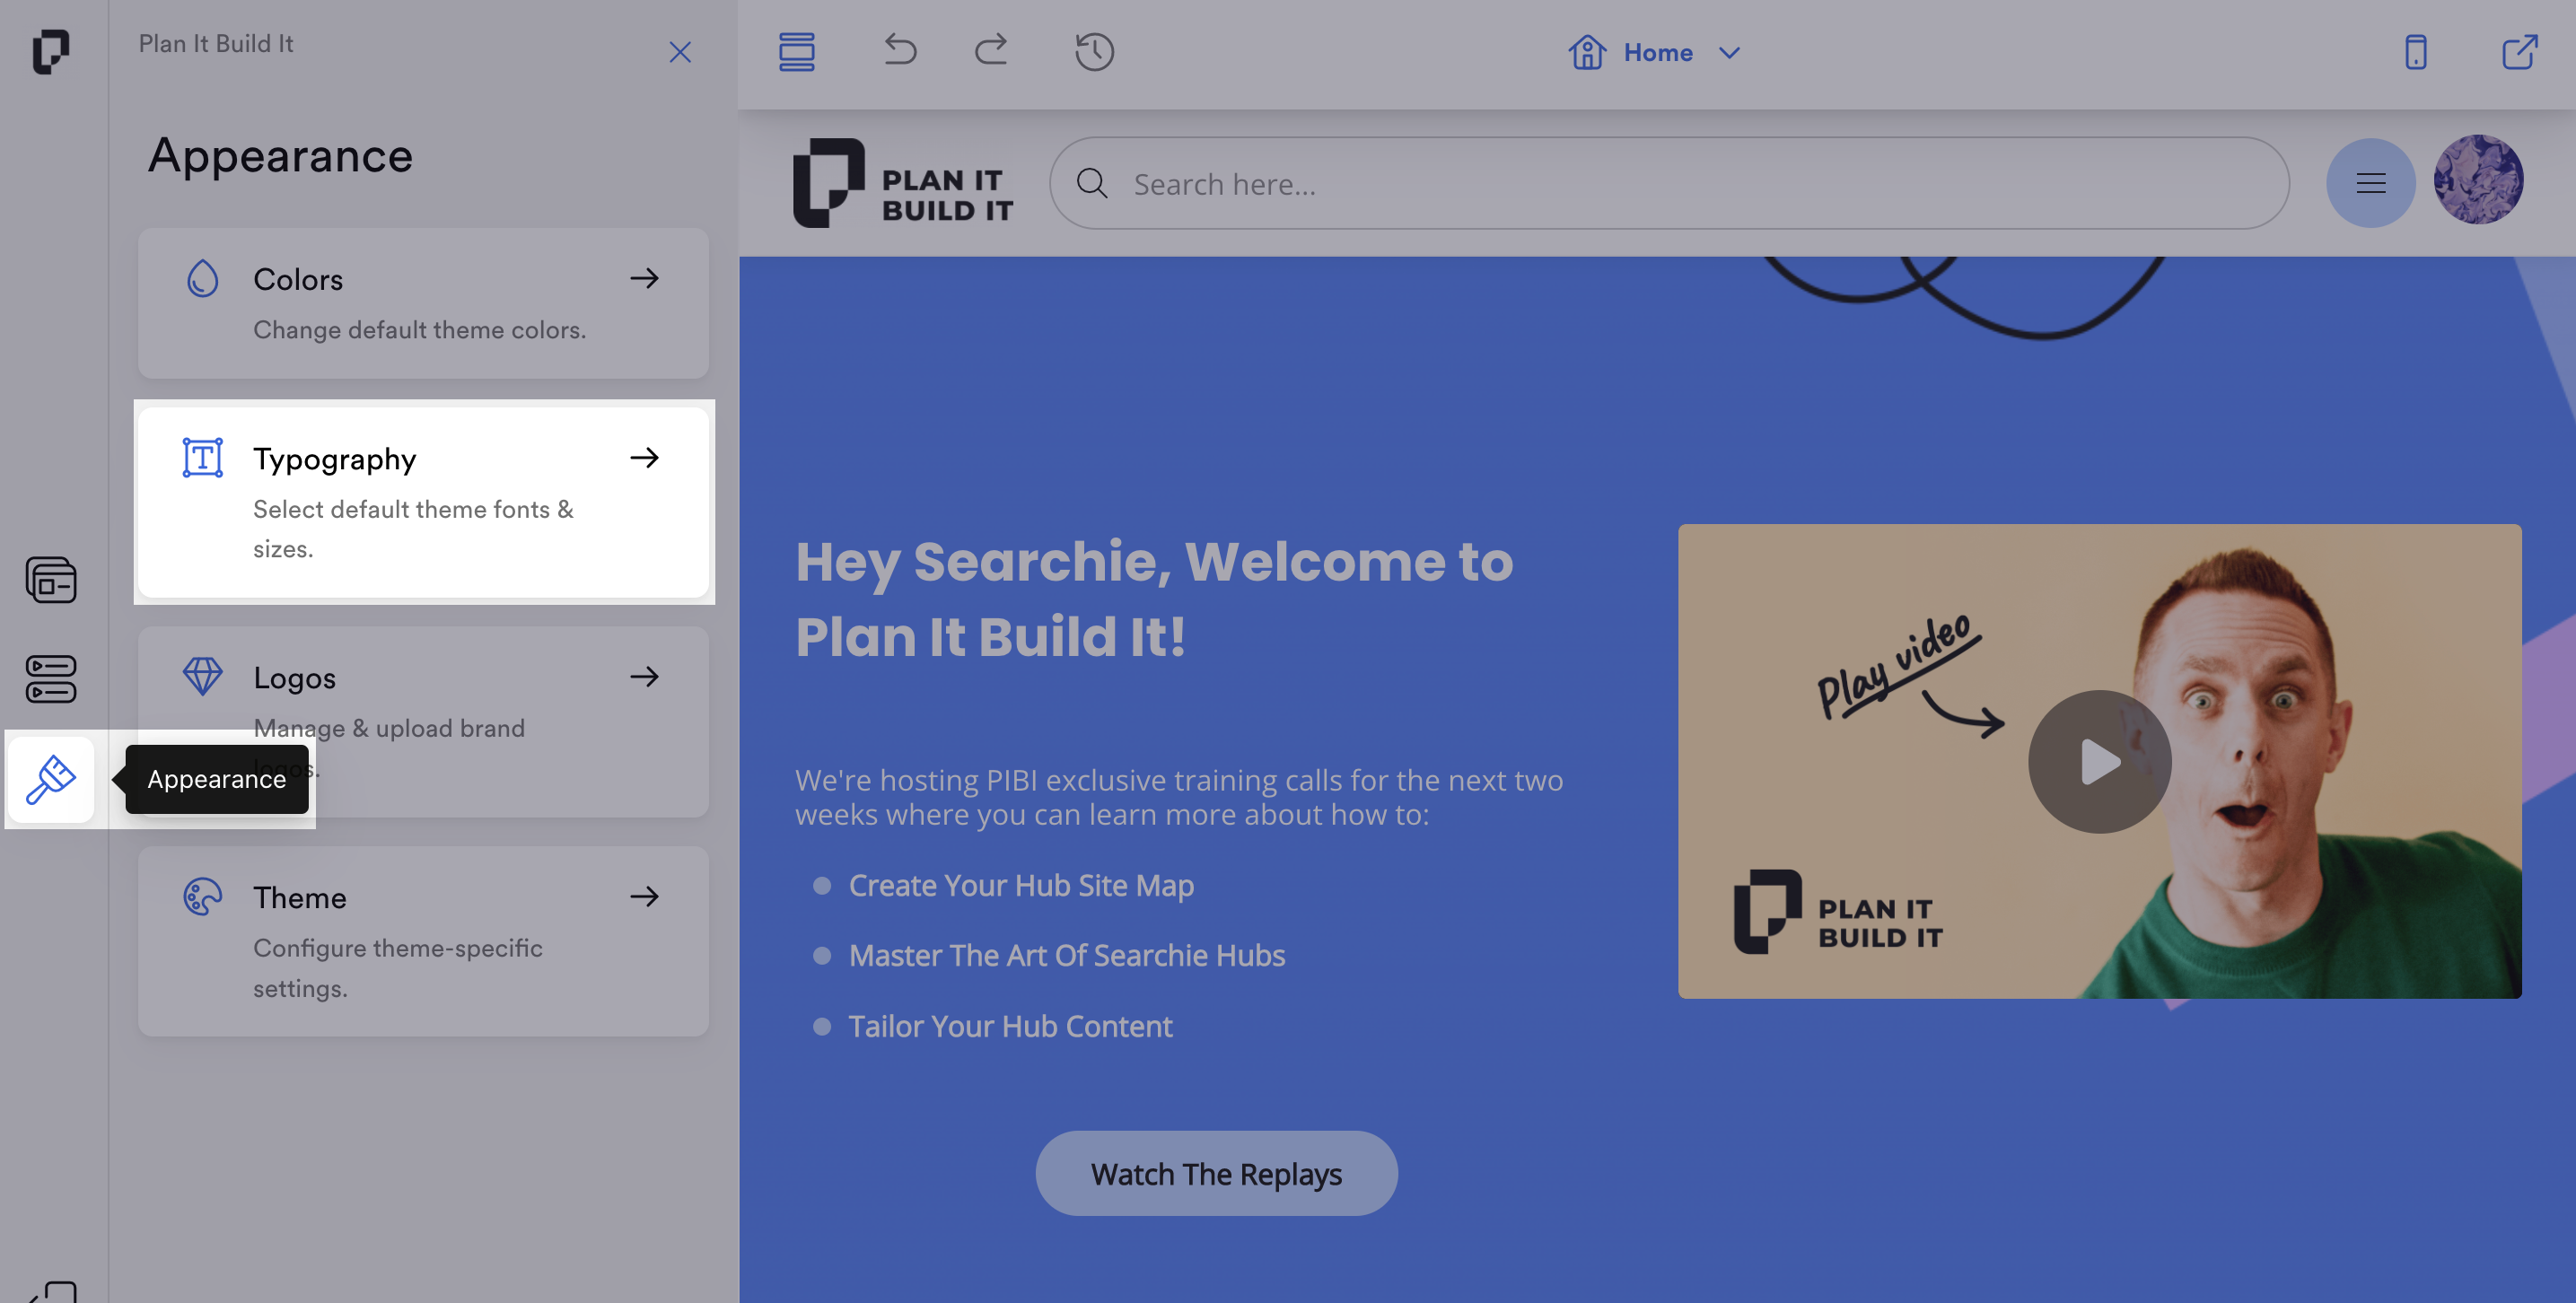
Task: Open the version history clock icon
Action: (x=1094, y=52)
